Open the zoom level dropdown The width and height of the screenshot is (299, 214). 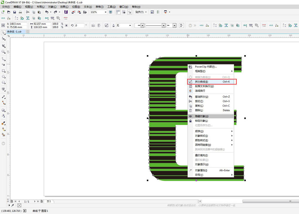point(106,12)
